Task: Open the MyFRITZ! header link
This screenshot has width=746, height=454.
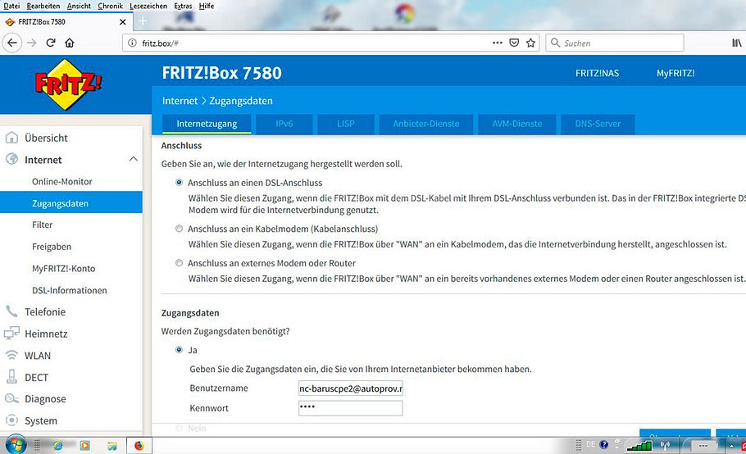Action: [675, 73]
